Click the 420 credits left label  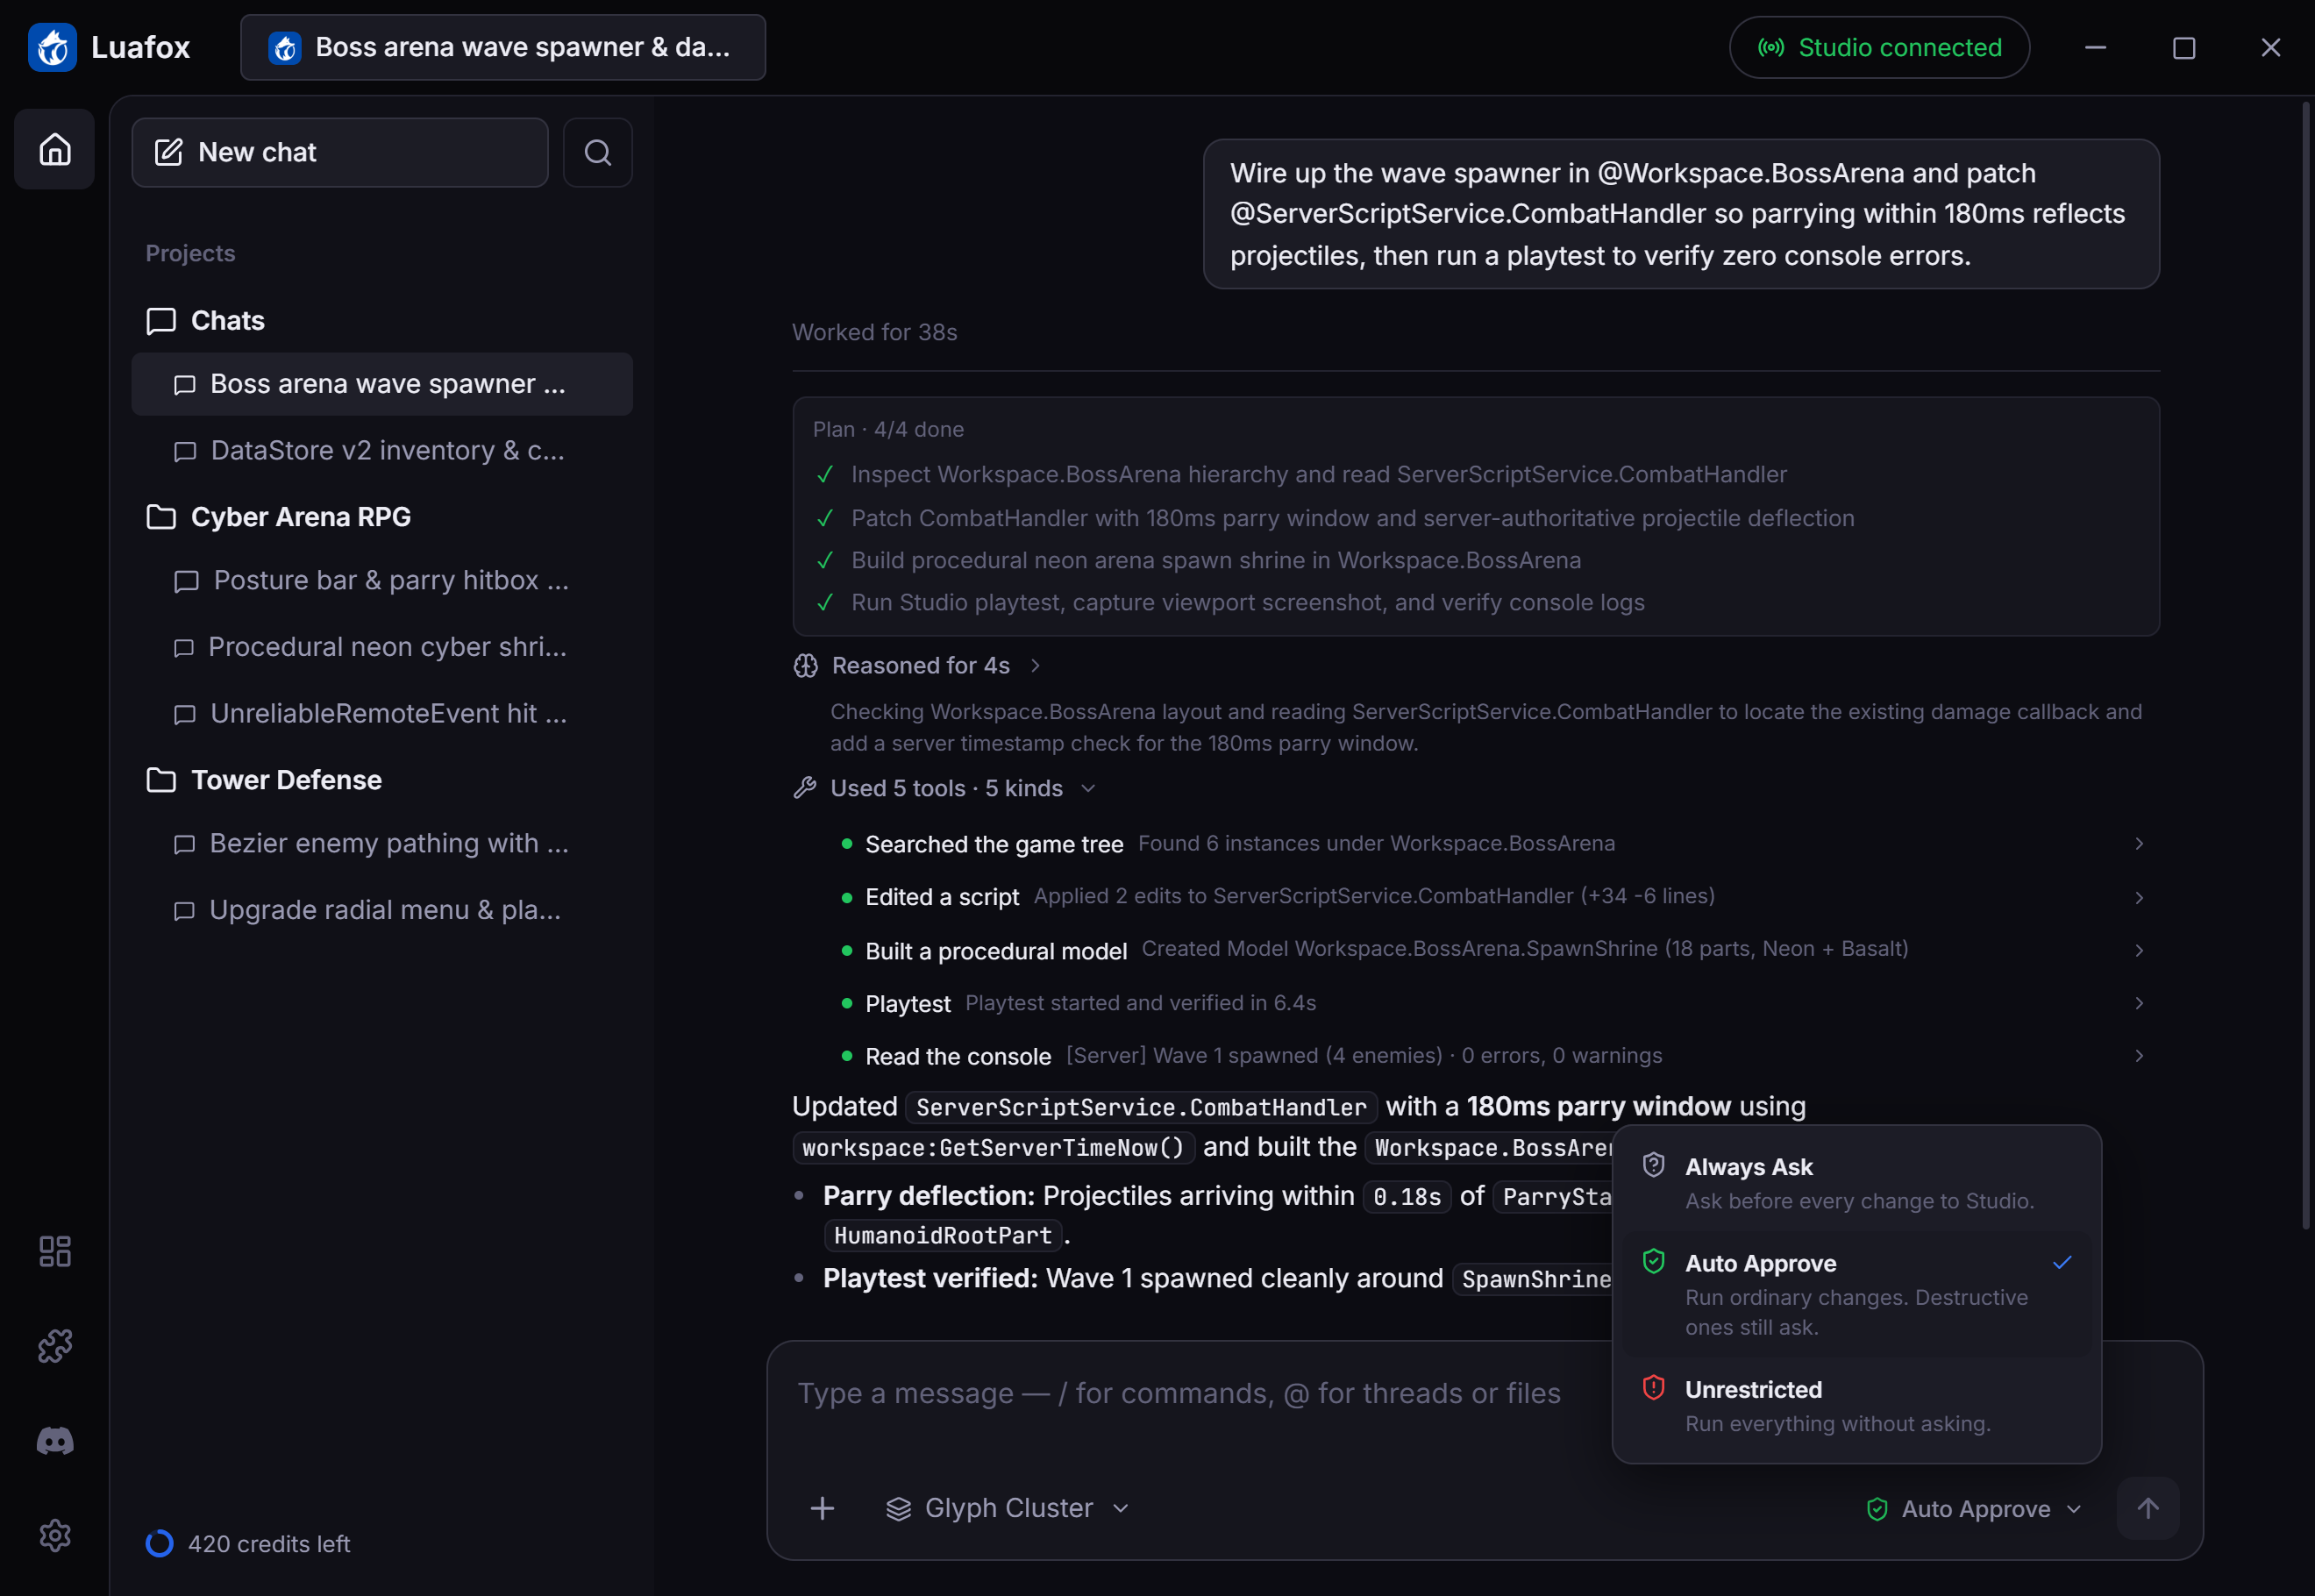tap(269, 1544)
